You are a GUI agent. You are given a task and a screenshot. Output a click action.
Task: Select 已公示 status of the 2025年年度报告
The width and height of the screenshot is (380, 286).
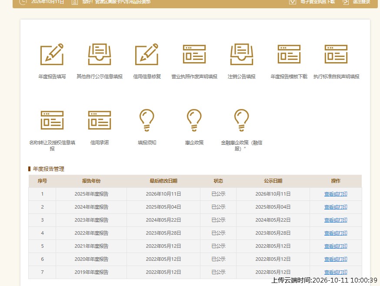[218, 194]
